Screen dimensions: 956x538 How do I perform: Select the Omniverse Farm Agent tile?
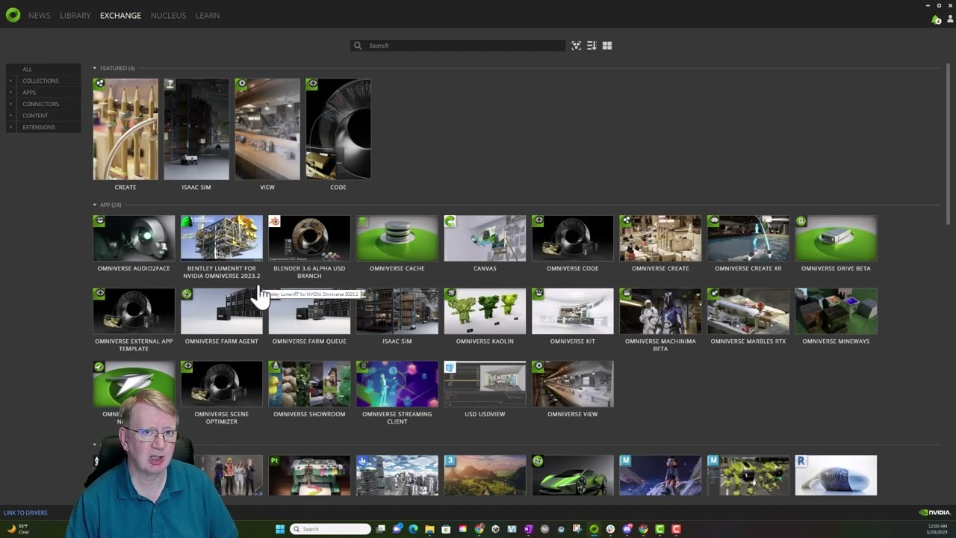221,316
